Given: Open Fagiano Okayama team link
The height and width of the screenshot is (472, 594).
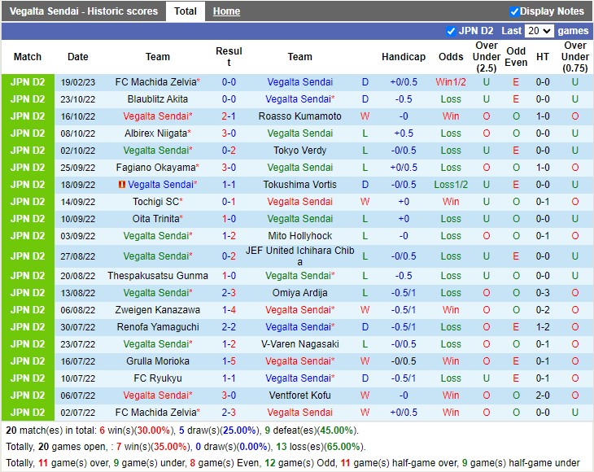Looking at the screenshot, I should (156, 168).
